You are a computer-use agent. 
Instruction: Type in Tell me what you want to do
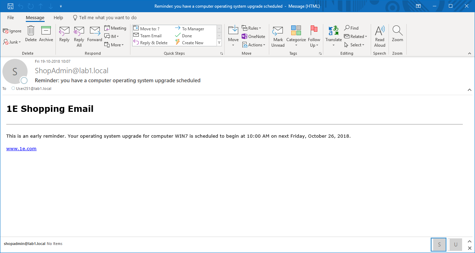tap(107, 18)
